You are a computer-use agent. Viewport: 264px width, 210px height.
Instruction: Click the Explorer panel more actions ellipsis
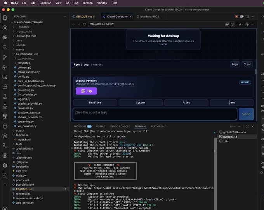click(65, 16)
